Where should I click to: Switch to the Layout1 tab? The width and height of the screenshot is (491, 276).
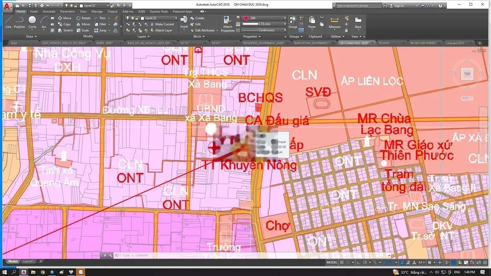[x=28, y=261]
